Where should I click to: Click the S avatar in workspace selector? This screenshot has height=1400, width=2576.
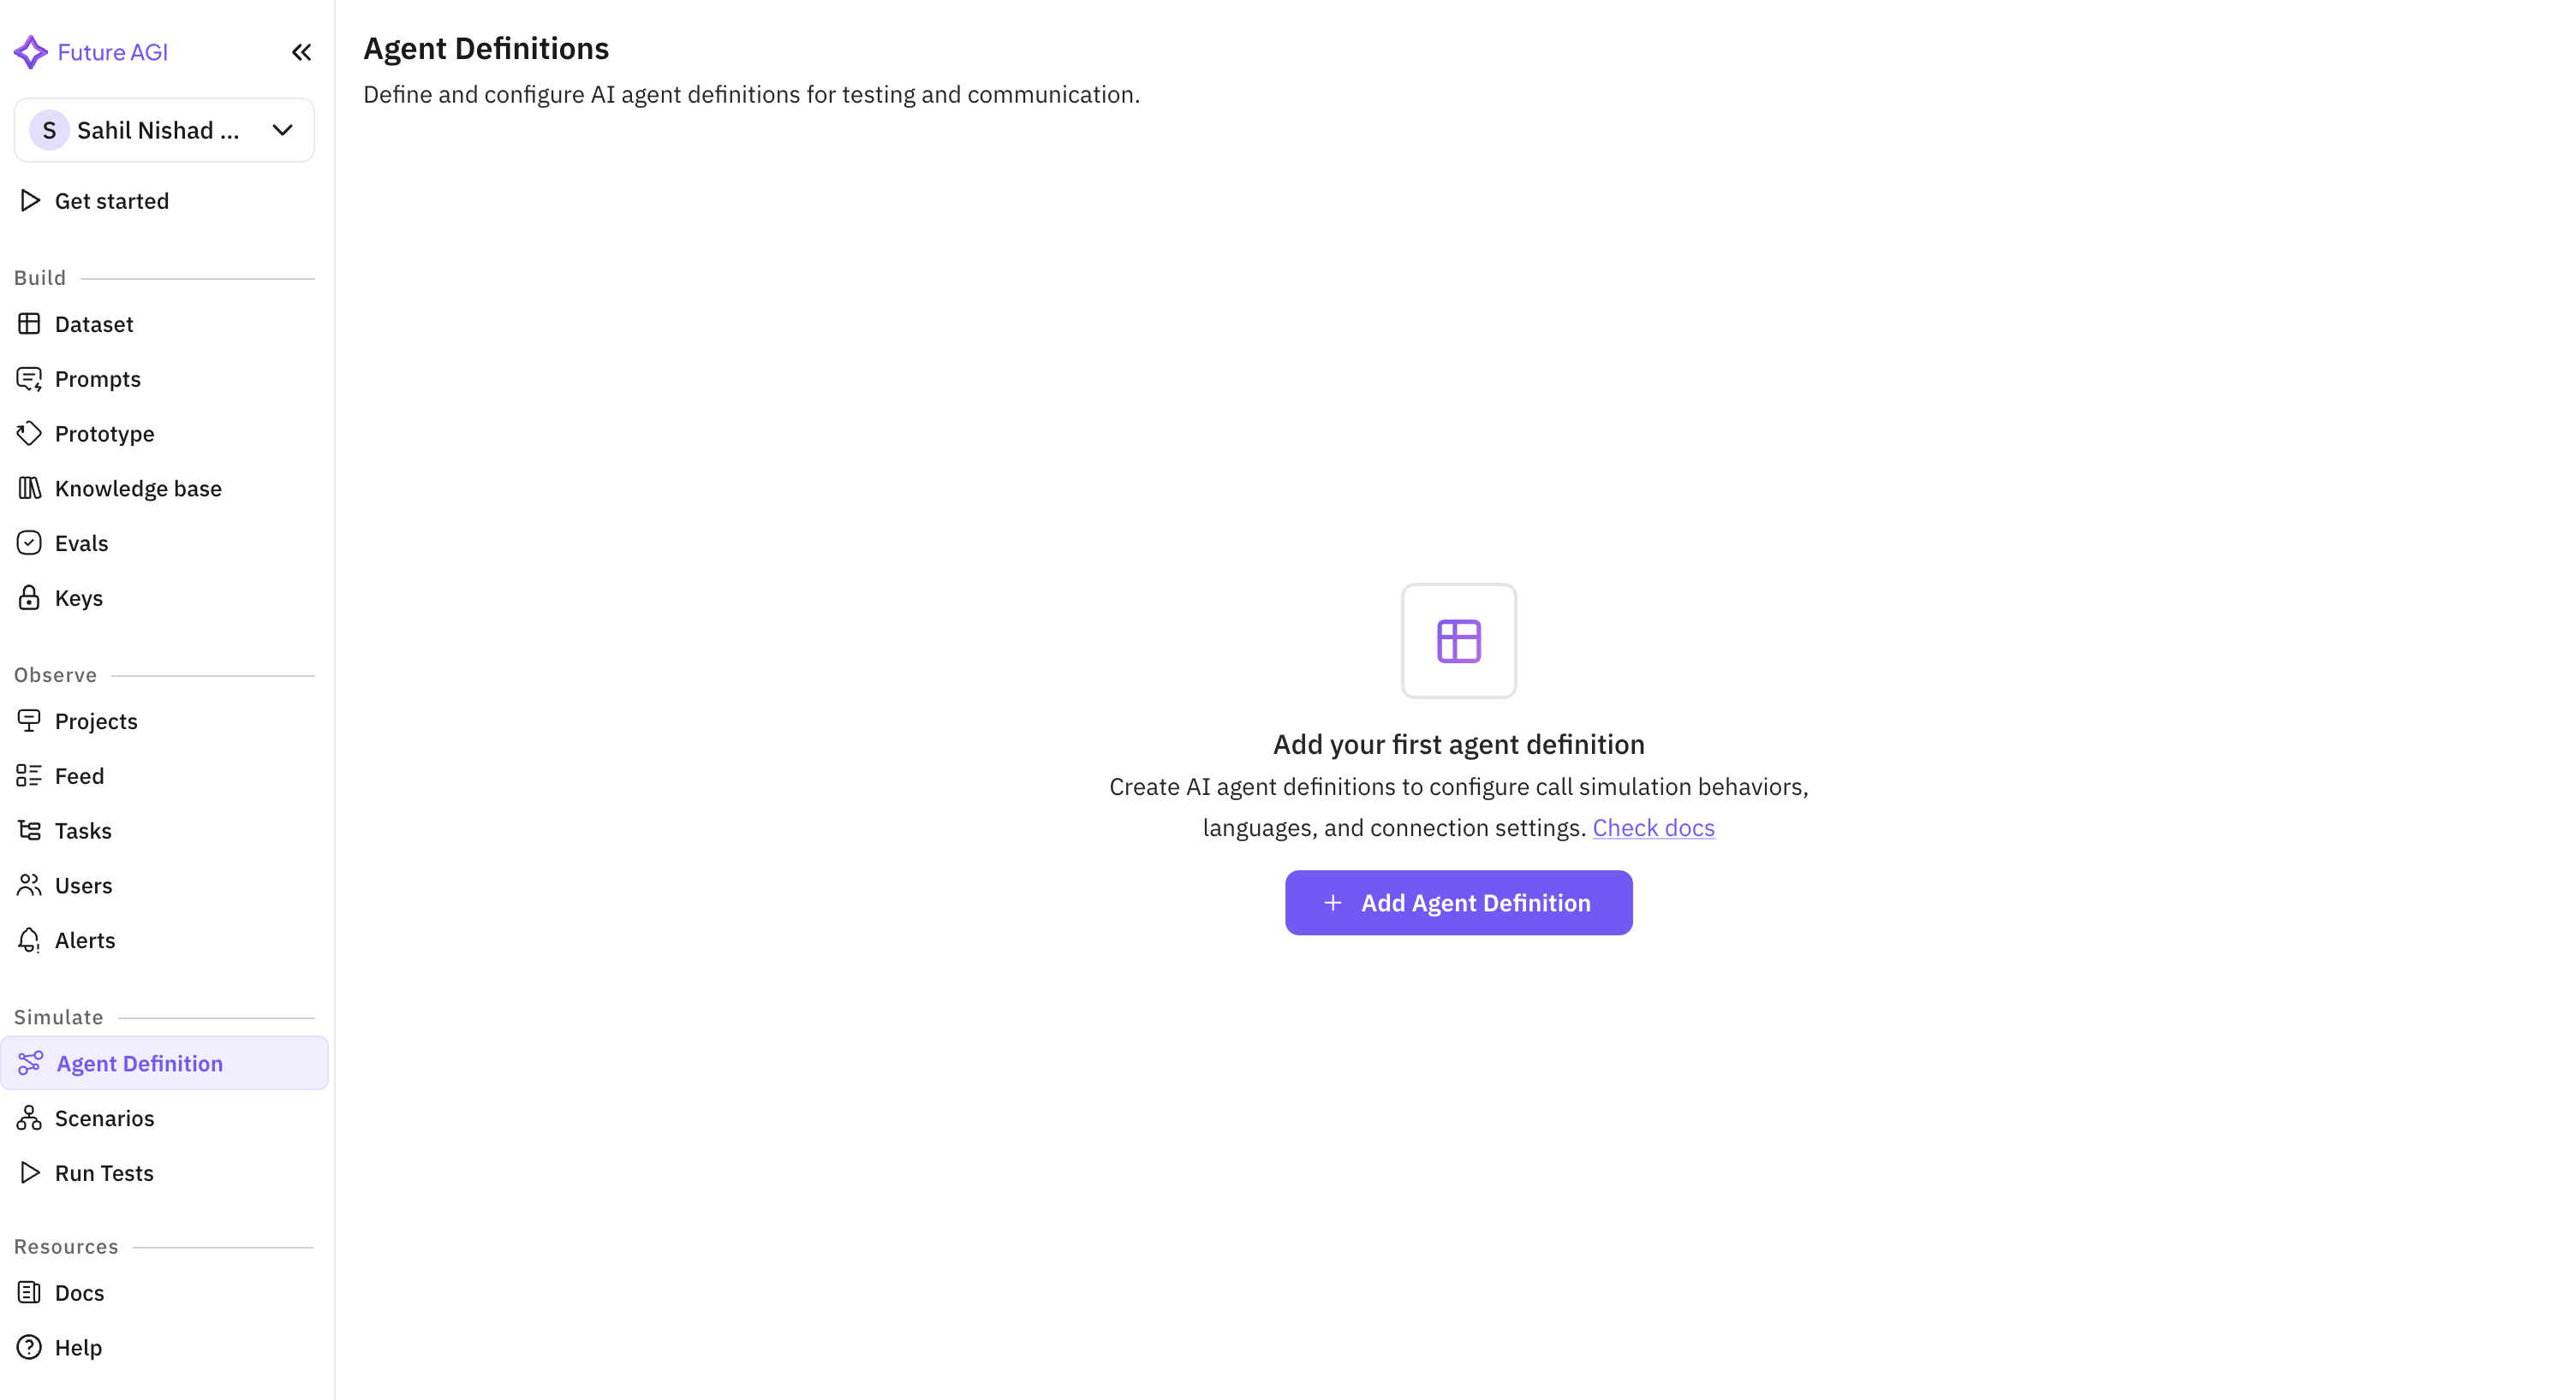(x=49, y=130)
